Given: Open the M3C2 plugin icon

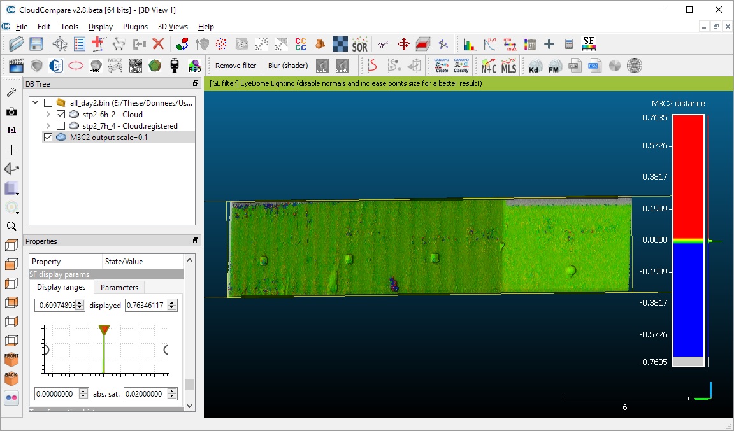Looking at the screenshot, I should pos(115,66).
